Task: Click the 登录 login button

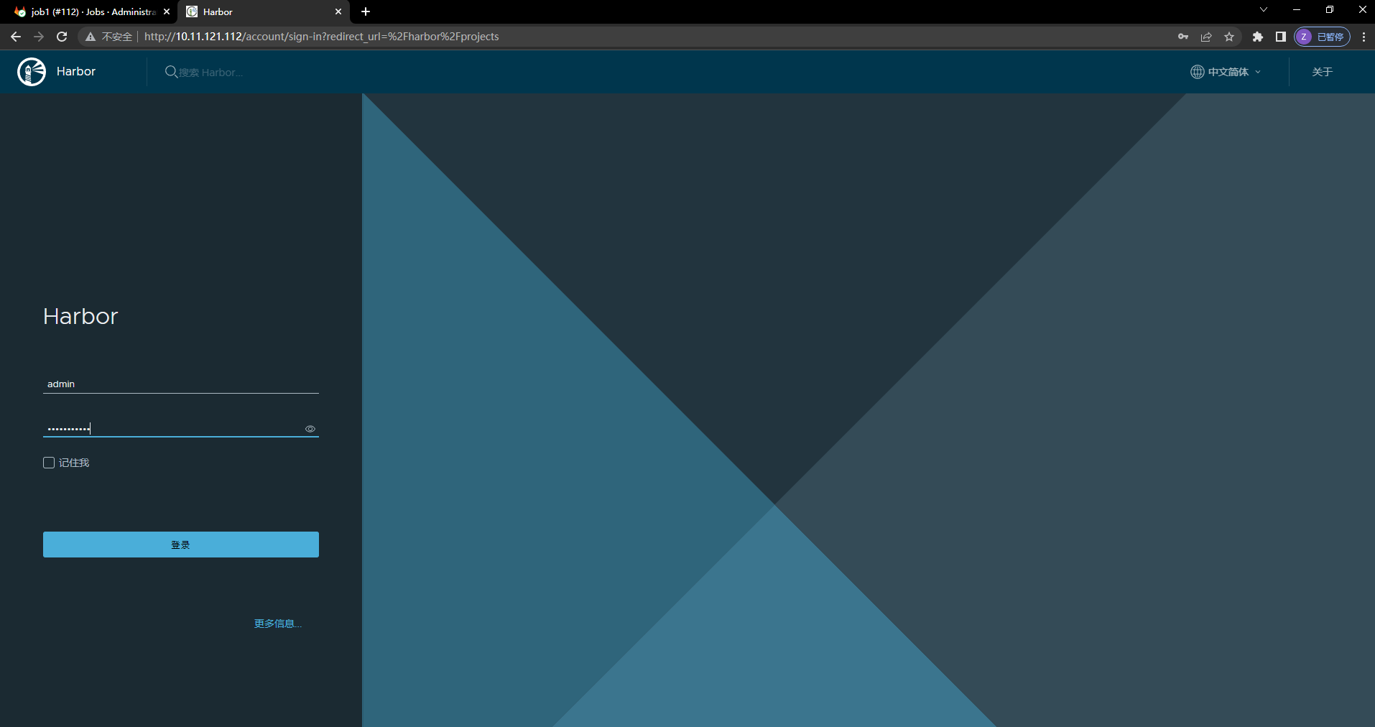Action: (x=181, y=545)
